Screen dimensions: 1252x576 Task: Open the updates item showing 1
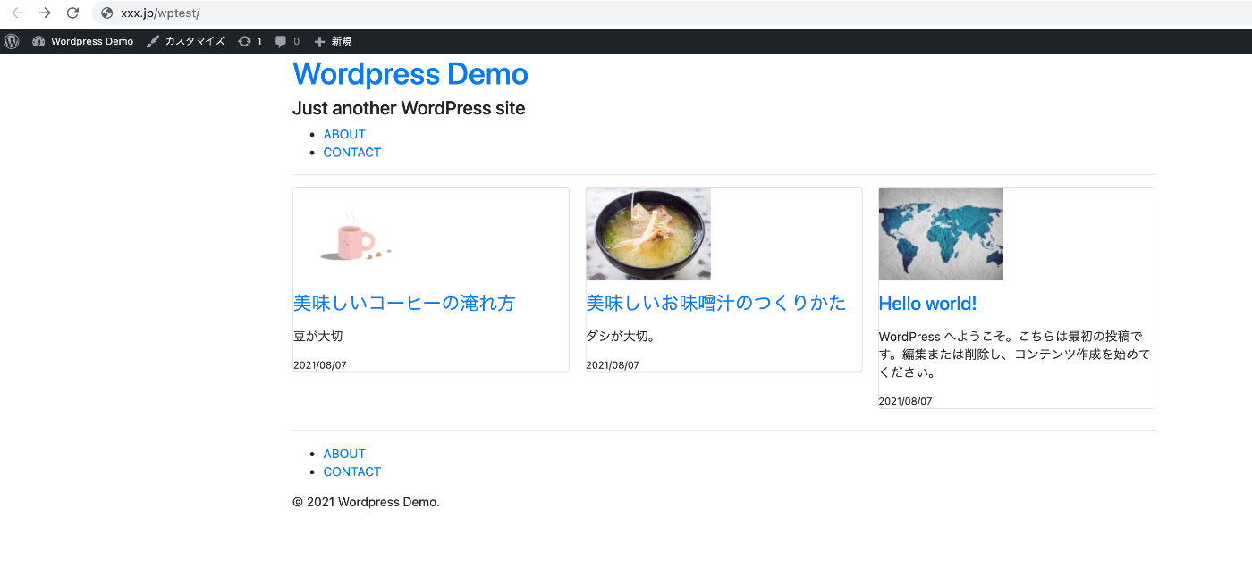click(250, 41)
